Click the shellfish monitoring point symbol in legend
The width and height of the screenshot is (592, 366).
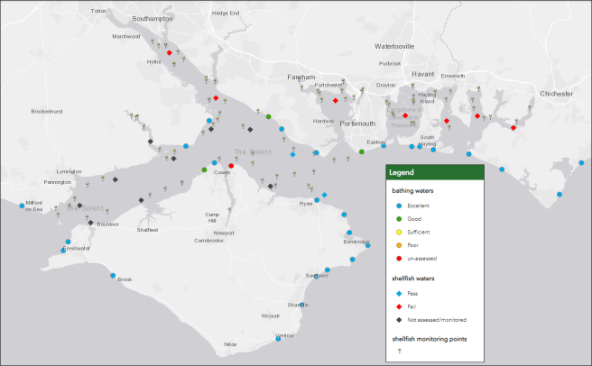coord(400,352)
